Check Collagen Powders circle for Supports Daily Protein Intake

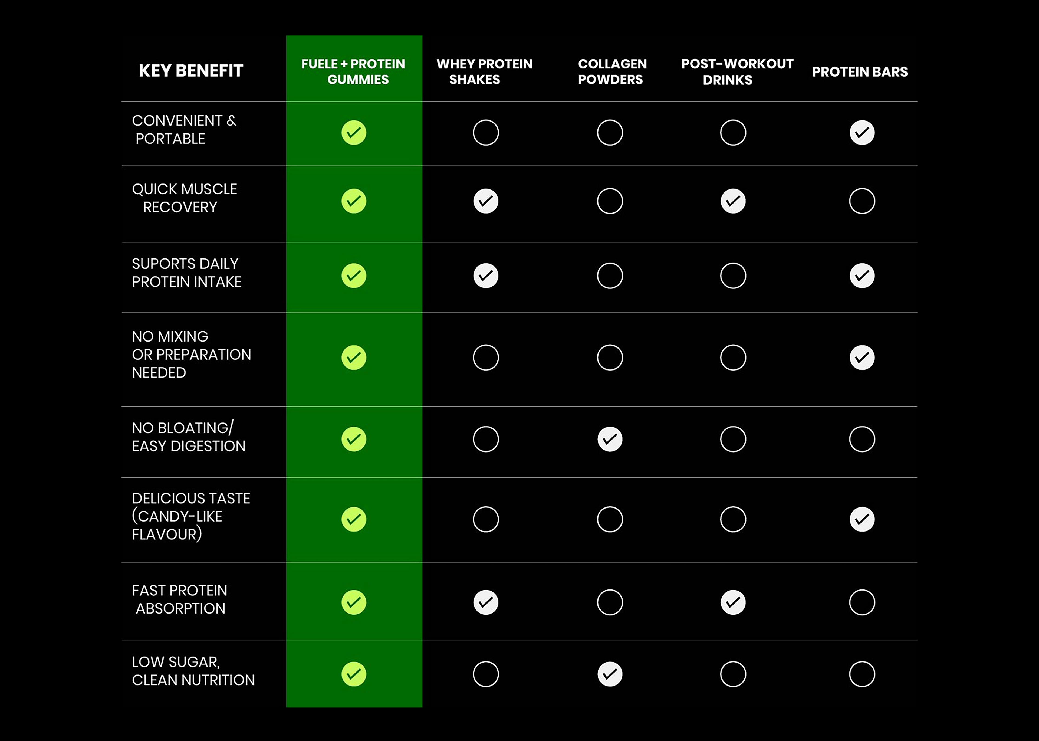point(610,276)
